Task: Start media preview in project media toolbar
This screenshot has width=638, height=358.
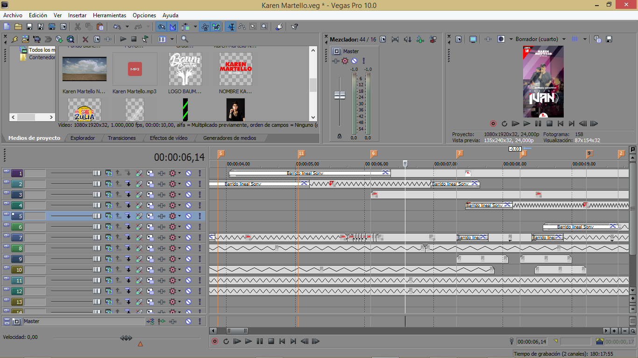Action: tap(123, 39)
